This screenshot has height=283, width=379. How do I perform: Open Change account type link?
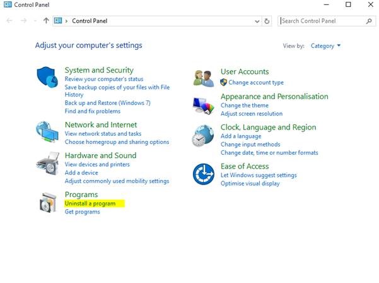pos(255,83)
